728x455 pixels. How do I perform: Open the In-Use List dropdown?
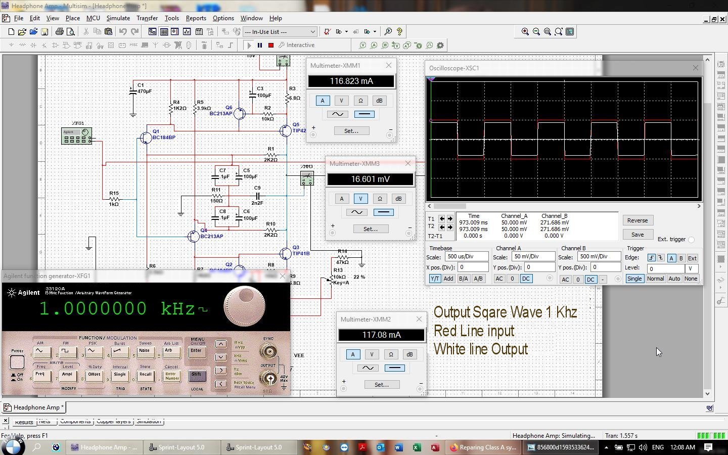312,32
